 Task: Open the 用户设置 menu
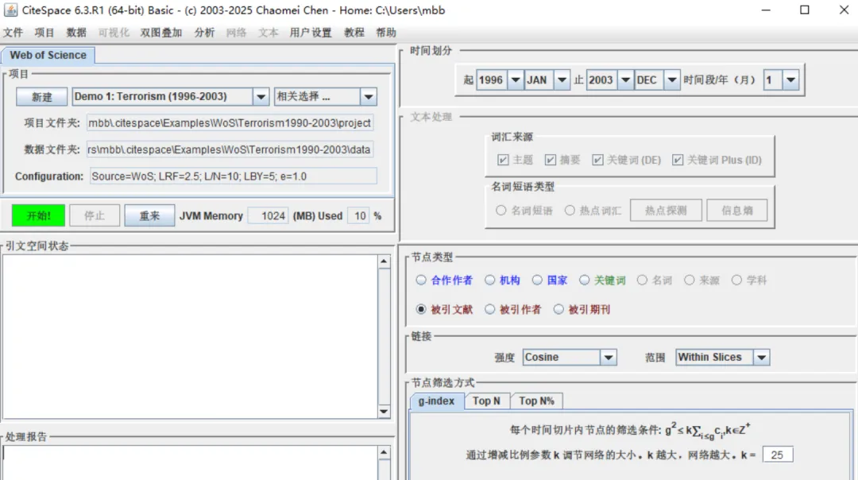(311, 33)
